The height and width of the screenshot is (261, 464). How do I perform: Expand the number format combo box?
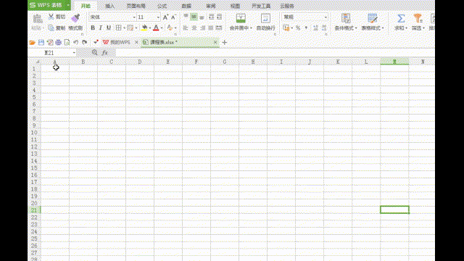tap(326, 17)
